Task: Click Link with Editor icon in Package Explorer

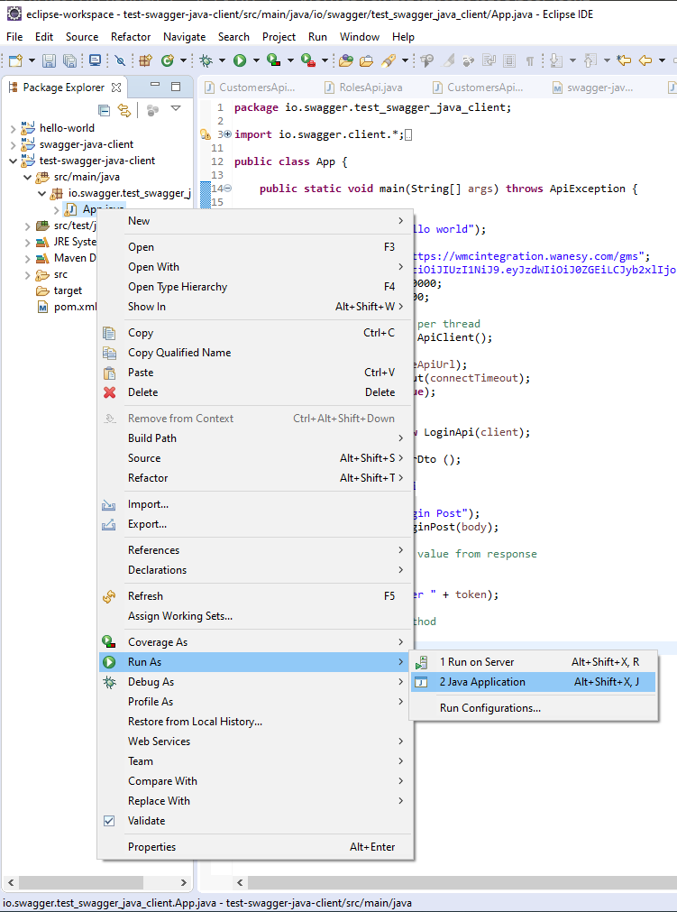Action: click(x=124, y=109)
